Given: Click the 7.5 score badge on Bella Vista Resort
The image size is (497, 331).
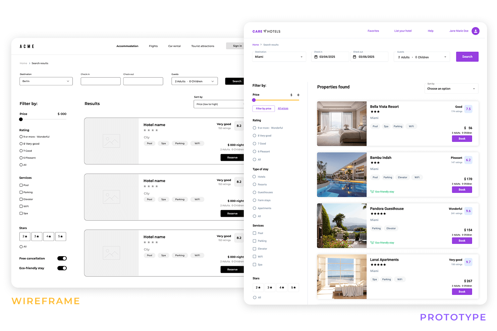Looking at the screenshot, I should pyautogui.click(x=468, y=109).
